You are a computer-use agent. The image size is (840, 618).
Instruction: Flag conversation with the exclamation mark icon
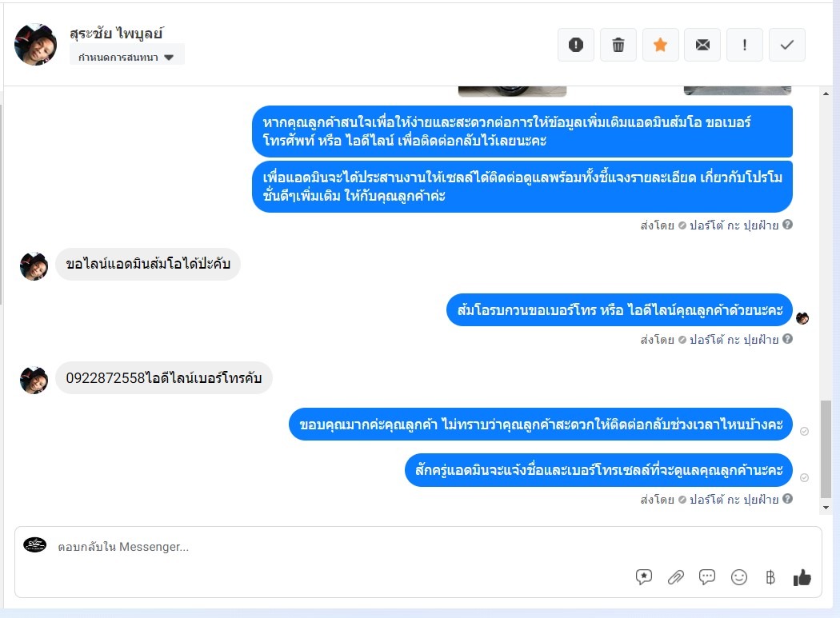[745, 45]
